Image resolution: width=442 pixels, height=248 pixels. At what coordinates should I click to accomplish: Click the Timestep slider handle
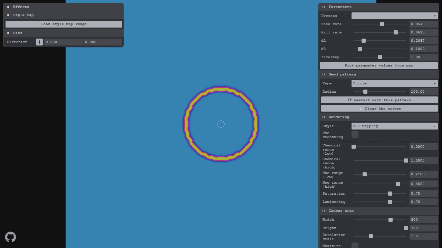[x=380, y=57]
